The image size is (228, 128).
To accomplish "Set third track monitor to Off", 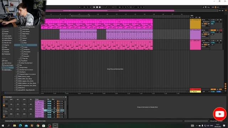I will click(208, 45).
